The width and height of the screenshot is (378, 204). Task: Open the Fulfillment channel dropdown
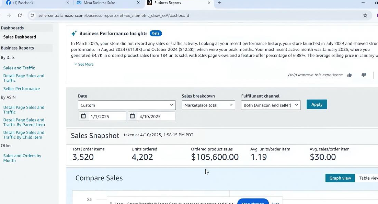tap(271, 105)
